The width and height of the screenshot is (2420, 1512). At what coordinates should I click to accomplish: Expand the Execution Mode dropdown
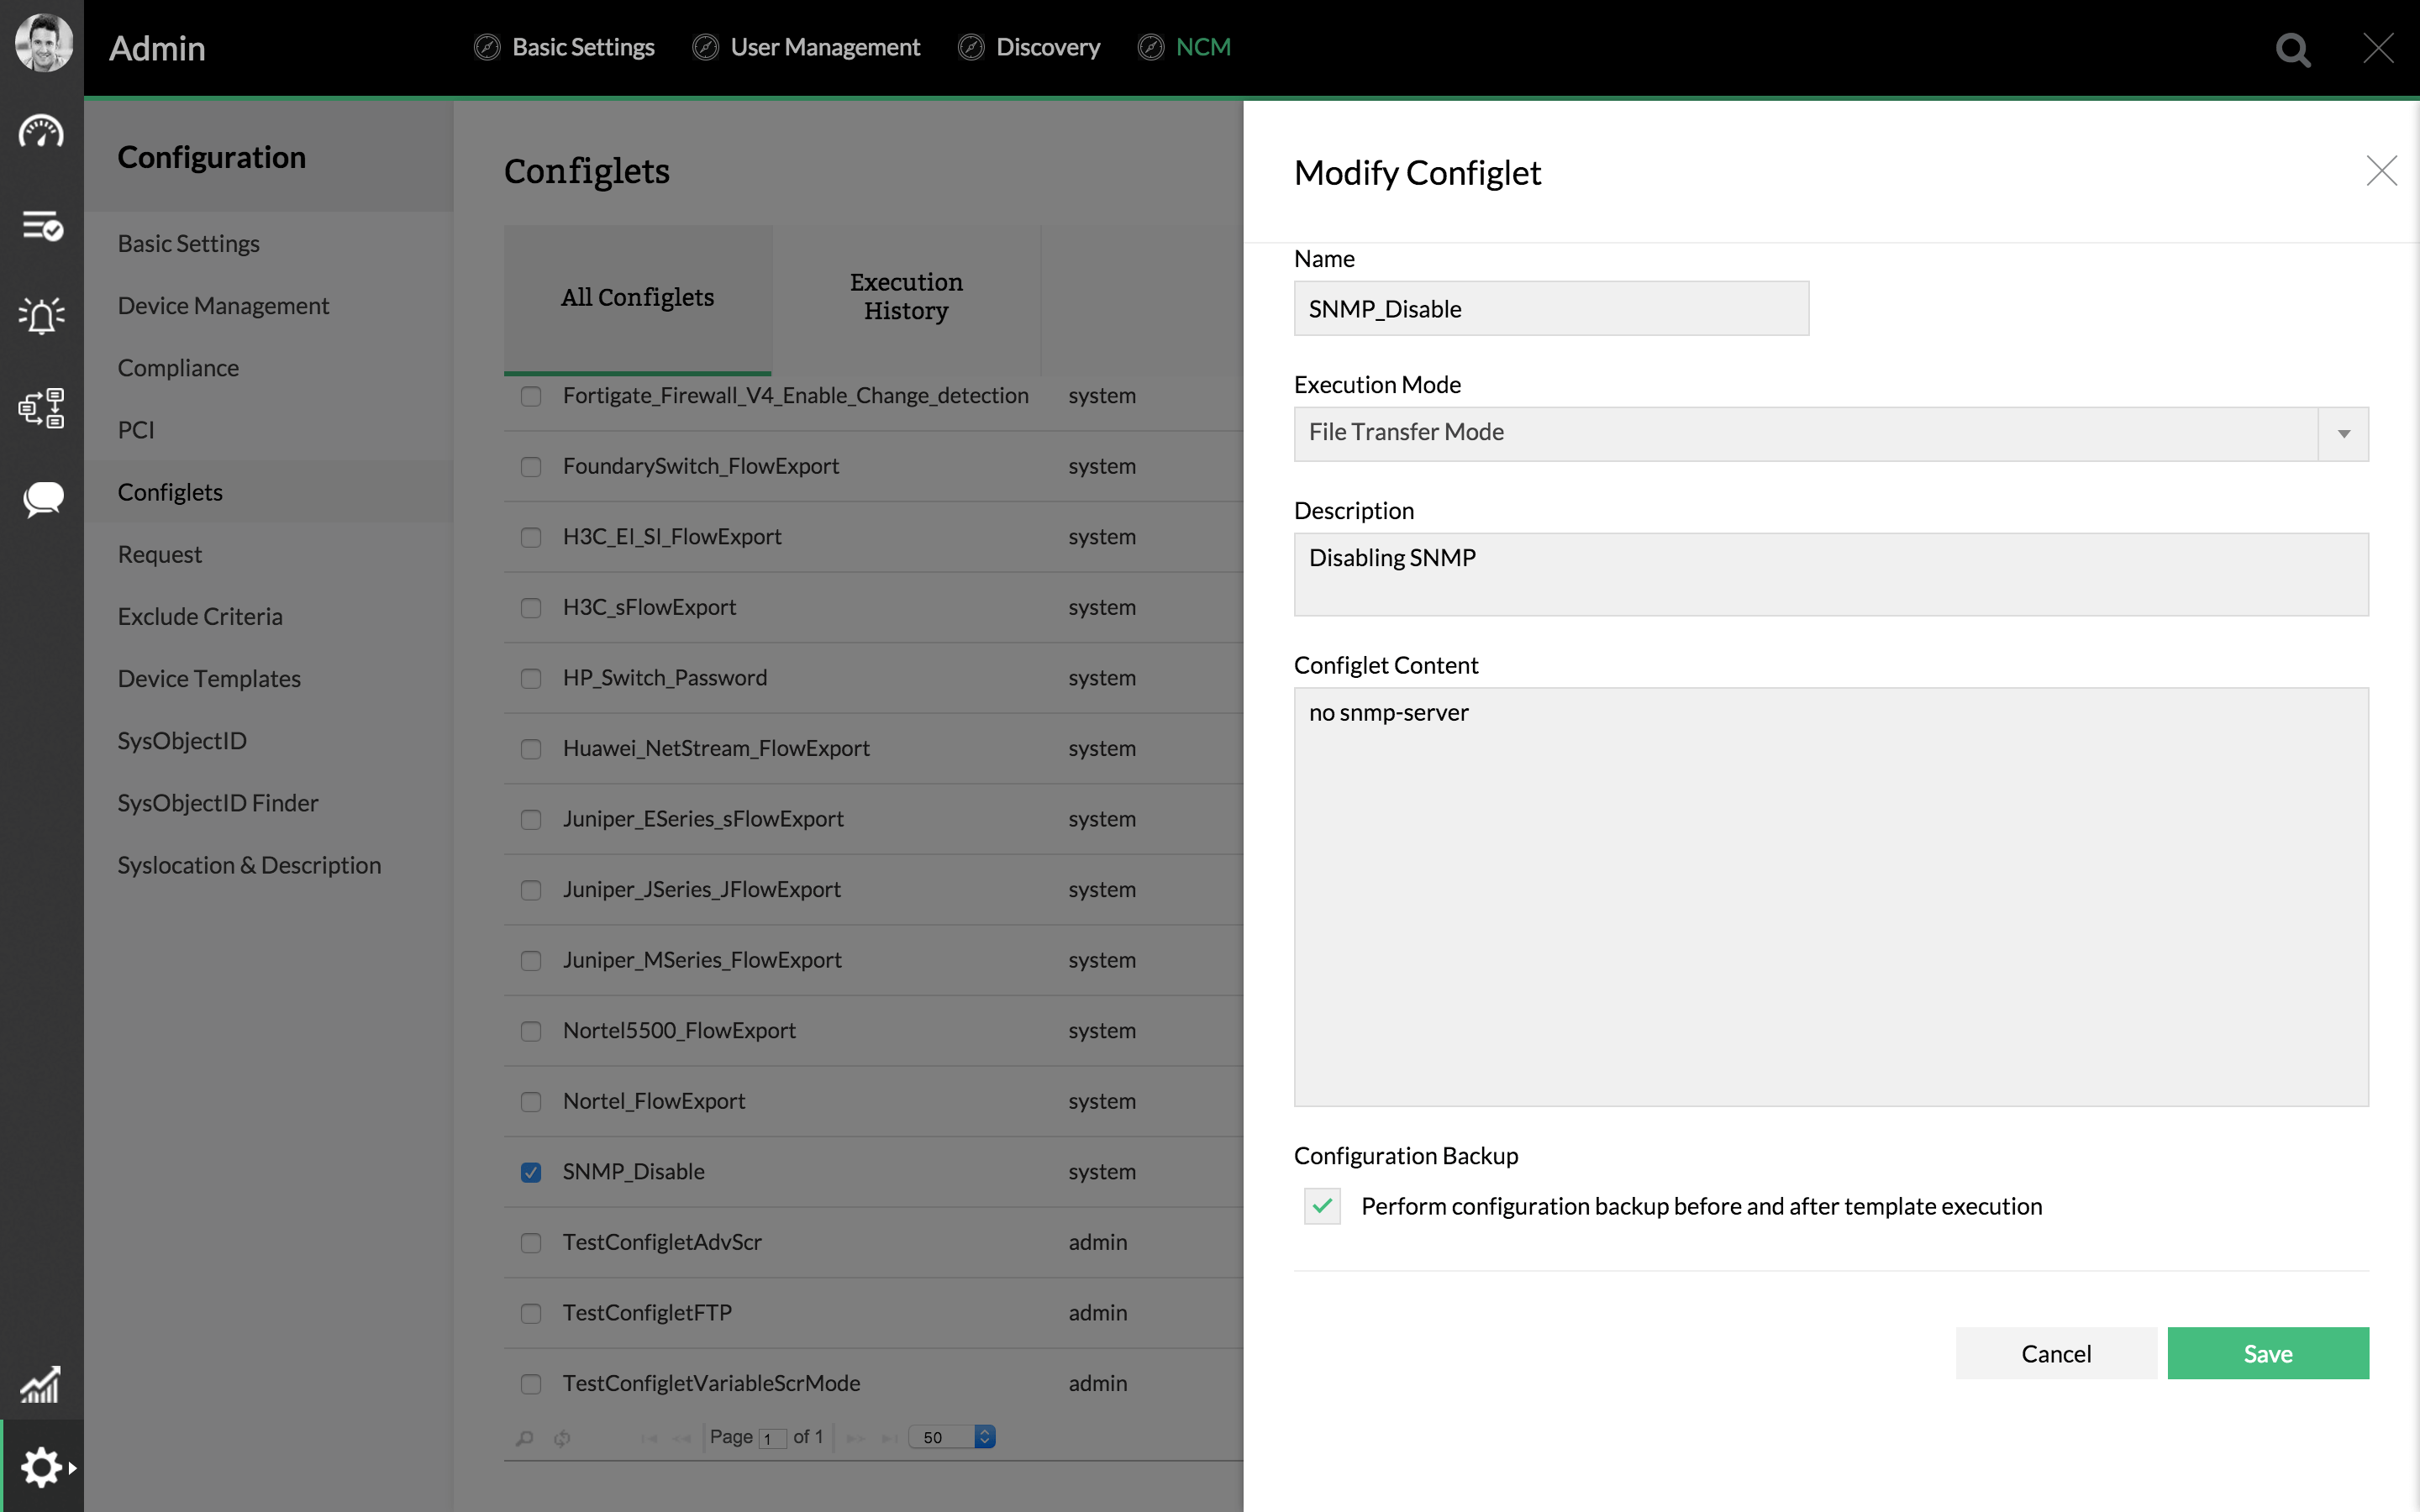point(2343,434)
